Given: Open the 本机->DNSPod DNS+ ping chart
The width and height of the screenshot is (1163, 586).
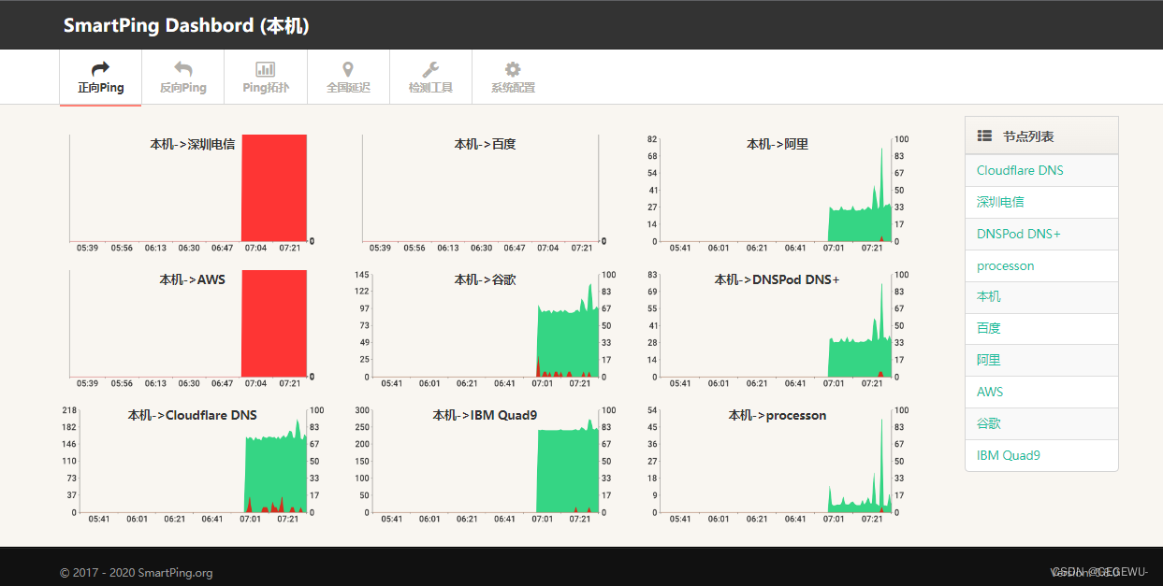Looking at the screenshot, I should point(778,329).
